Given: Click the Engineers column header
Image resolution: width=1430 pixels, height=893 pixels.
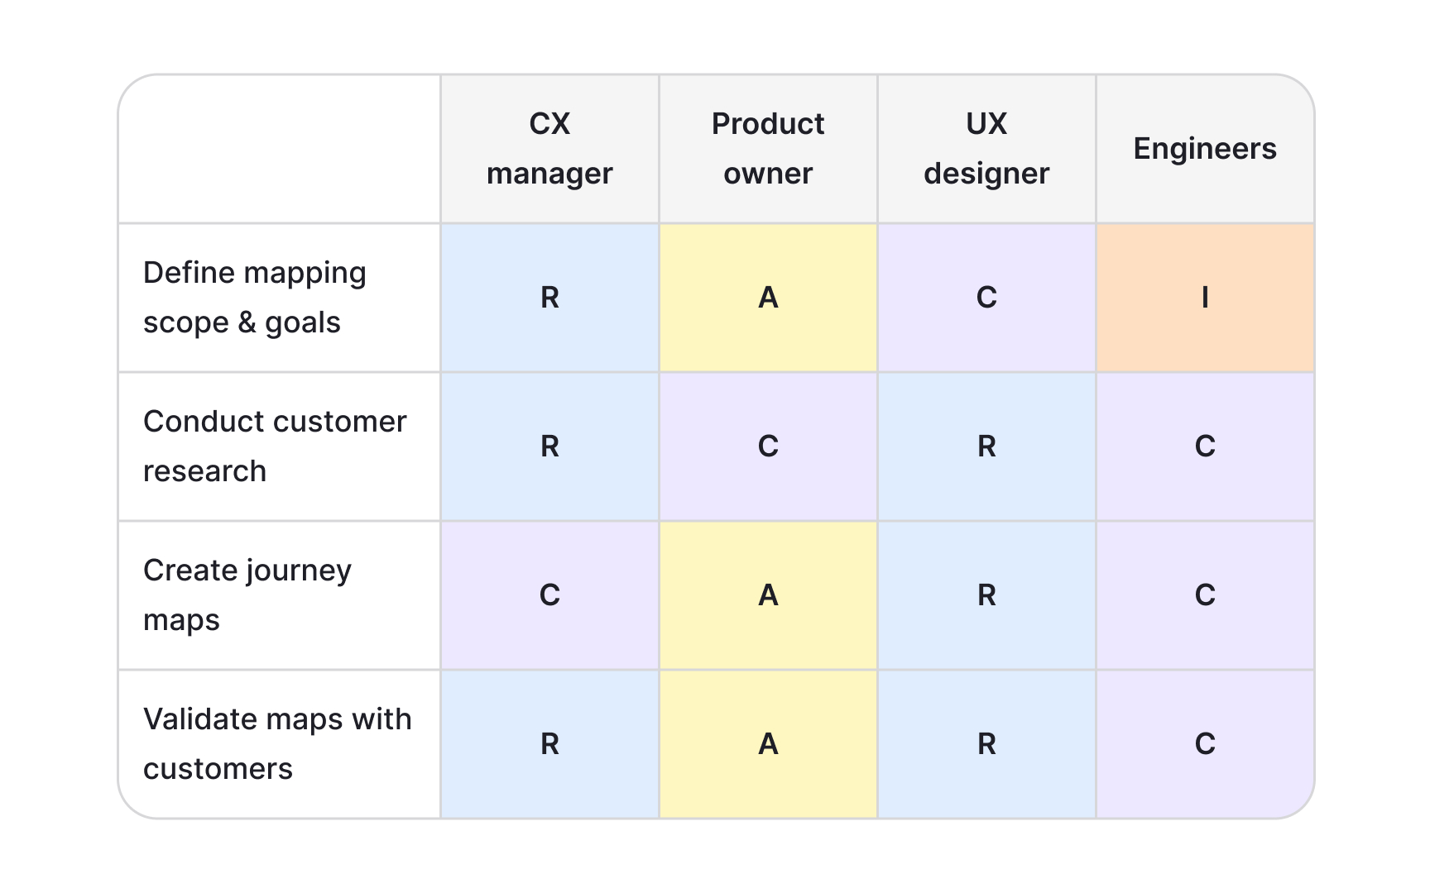Looking at the screenshot, I should click(1205, 149).
